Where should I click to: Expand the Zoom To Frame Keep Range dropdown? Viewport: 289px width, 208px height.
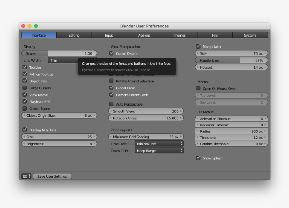pos(159,151)
